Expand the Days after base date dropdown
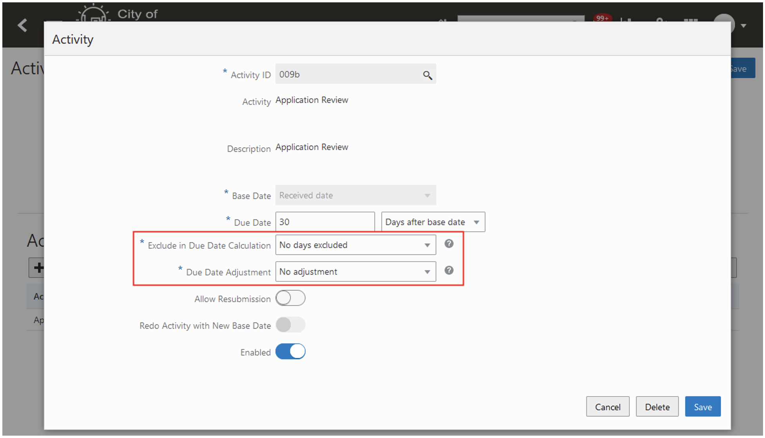Image resolution: width=765 pixels, height=438 pixels. pyautogui.click(x=433, y=222)
